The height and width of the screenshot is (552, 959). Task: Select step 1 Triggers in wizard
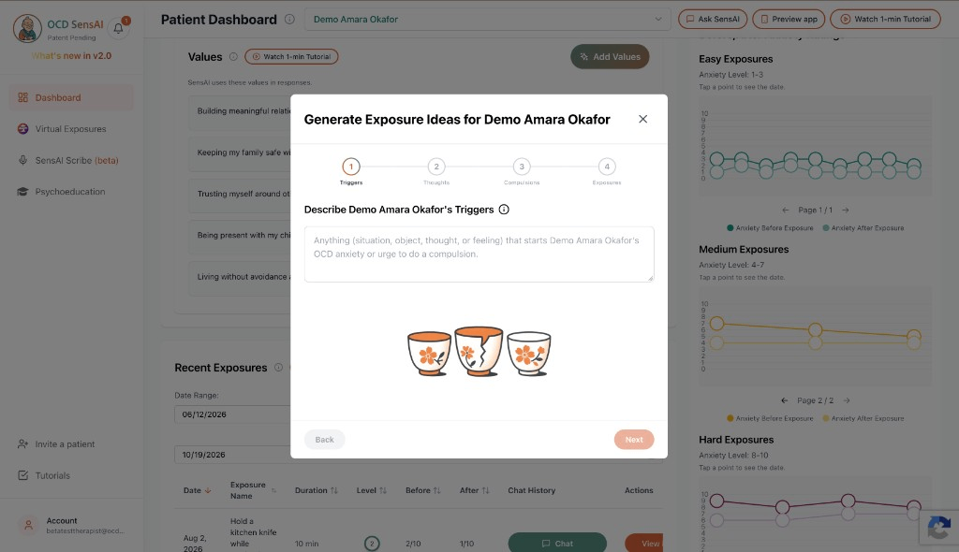pos(351,167)
